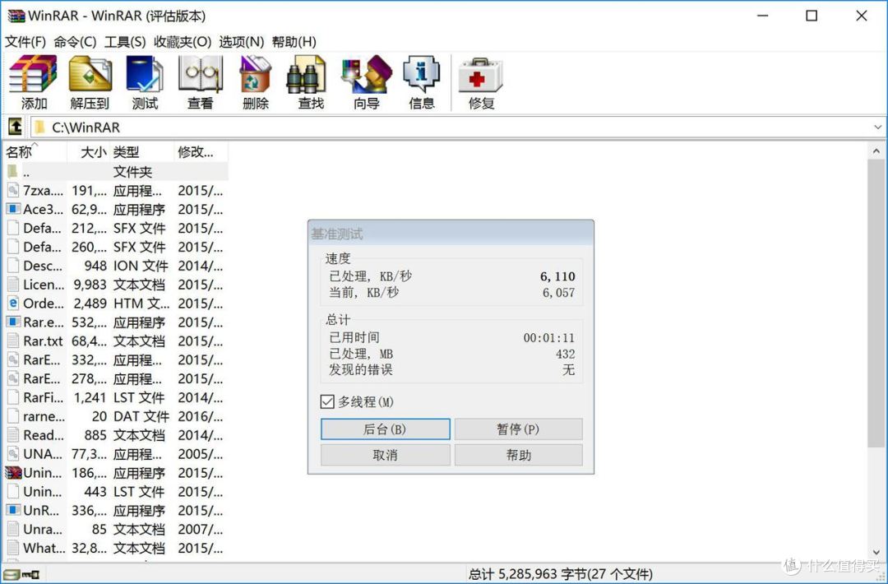The image size is (888, 584).
Task: Select the RarFi... 1,241 LST file row
Action: point(116,397)
